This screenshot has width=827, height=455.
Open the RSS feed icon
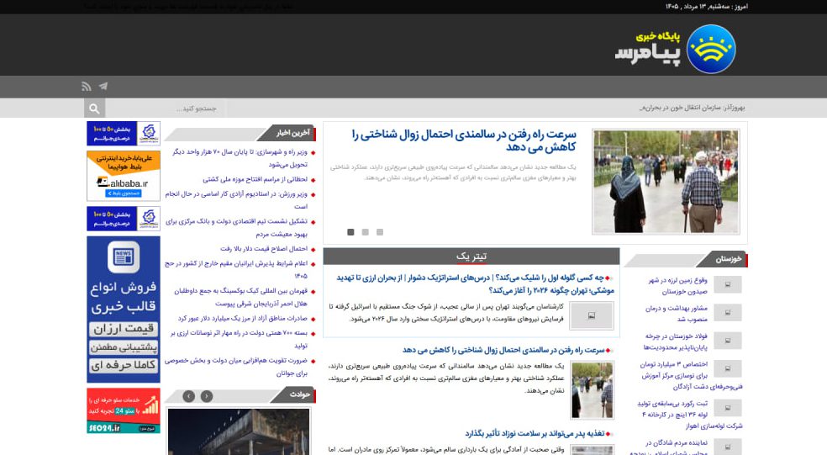pos(87,87)
